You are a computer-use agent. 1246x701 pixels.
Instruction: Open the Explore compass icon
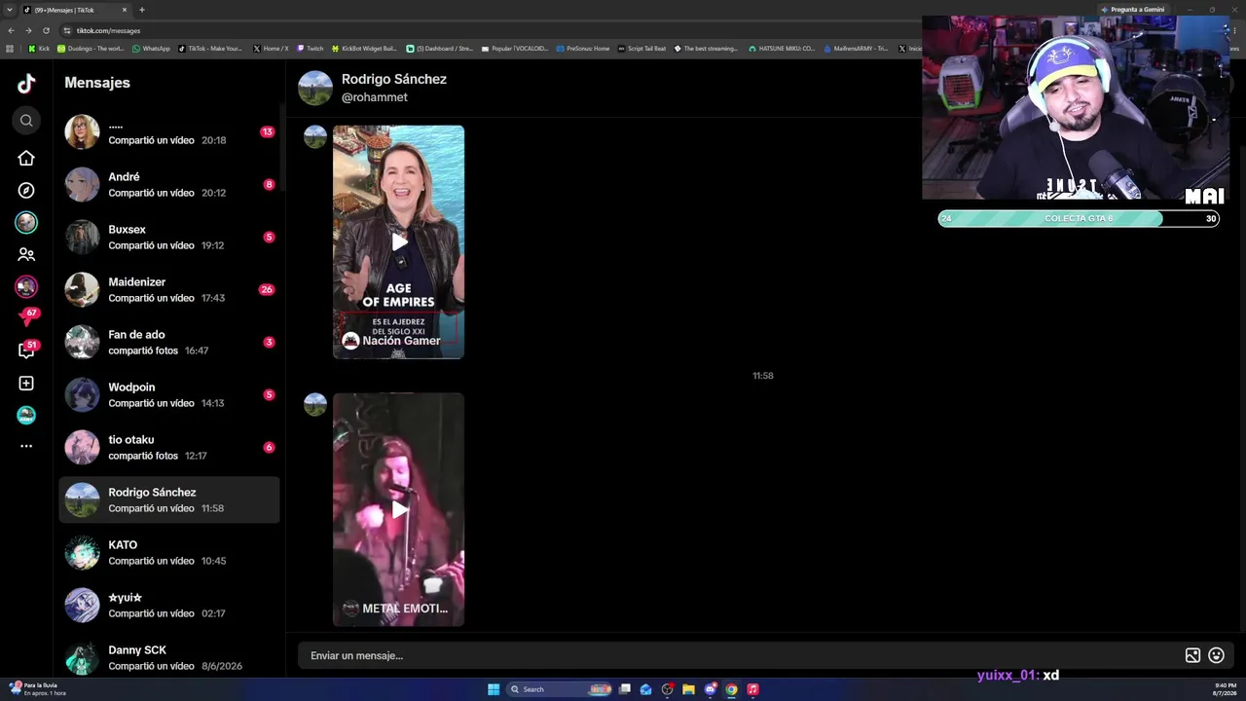(x=26, y=191)
